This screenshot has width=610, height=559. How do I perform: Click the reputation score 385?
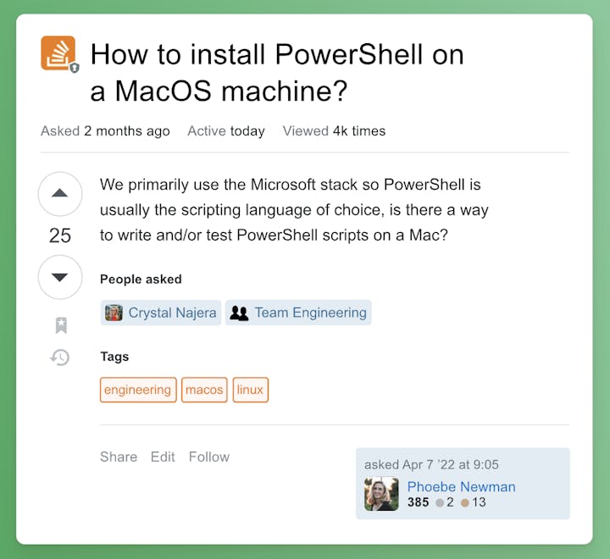(418, 502)
